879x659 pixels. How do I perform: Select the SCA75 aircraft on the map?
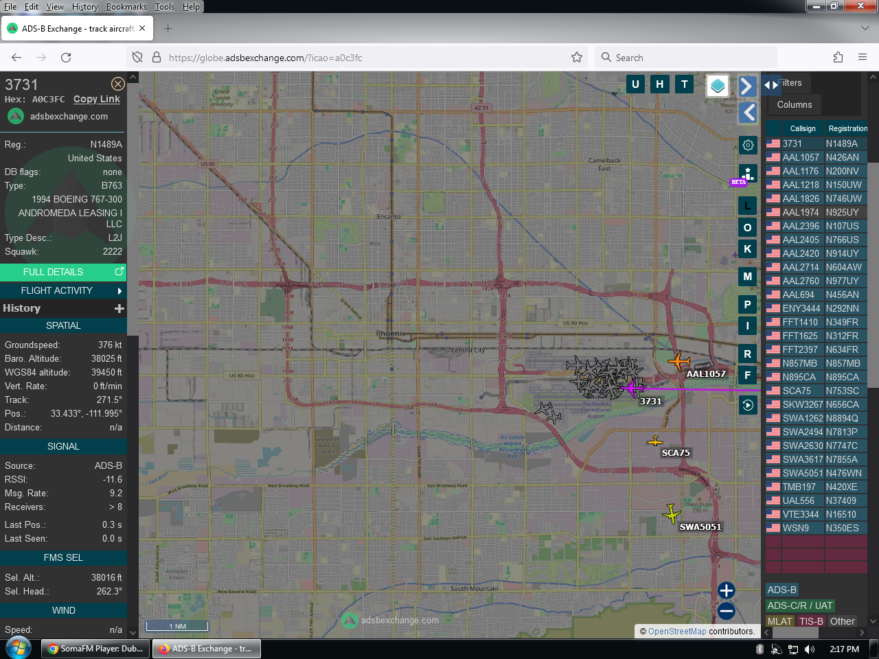pyautogui.click(x=656, y=441)
